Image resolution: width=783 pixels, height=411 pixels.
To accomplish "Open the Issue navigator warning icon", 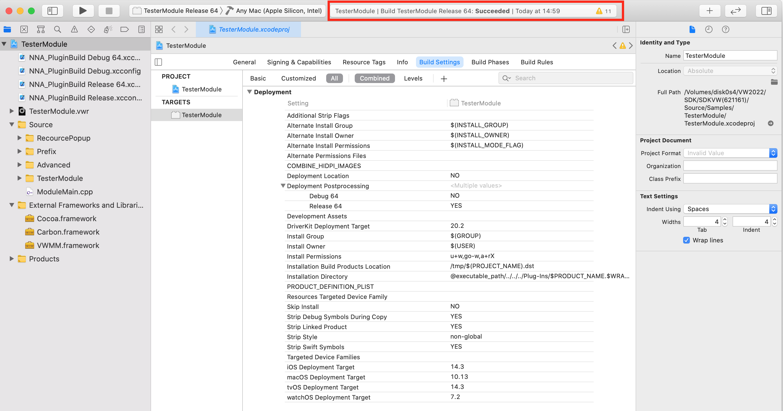I will [x=74, y=29].
